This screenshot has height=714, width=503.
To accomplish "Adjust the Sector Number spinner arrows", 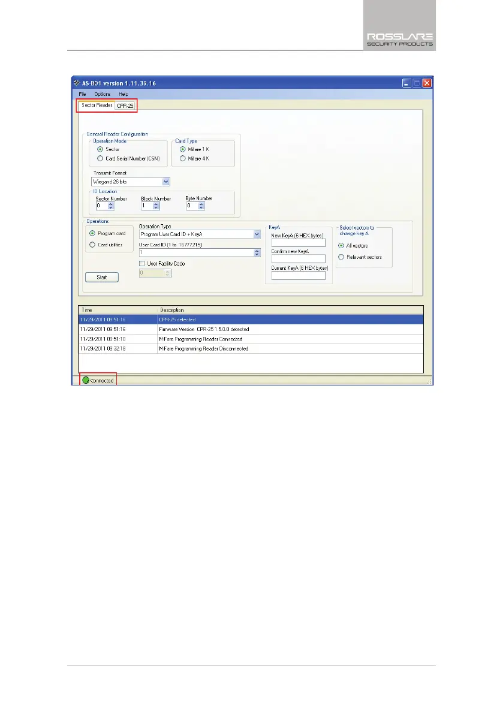I will click(x=111, y=206).
